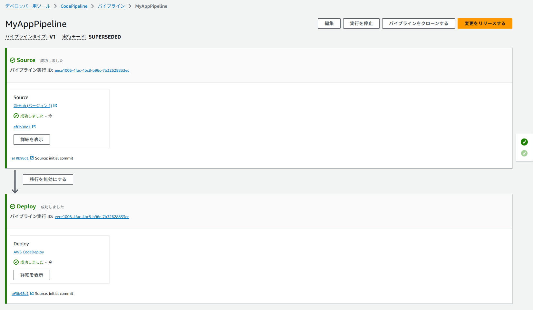Open the af0b98d1 link in the Deploy stage footer
Image resolution: width=533 pixels, height=310 pixels.
click(x=20, y=294)
